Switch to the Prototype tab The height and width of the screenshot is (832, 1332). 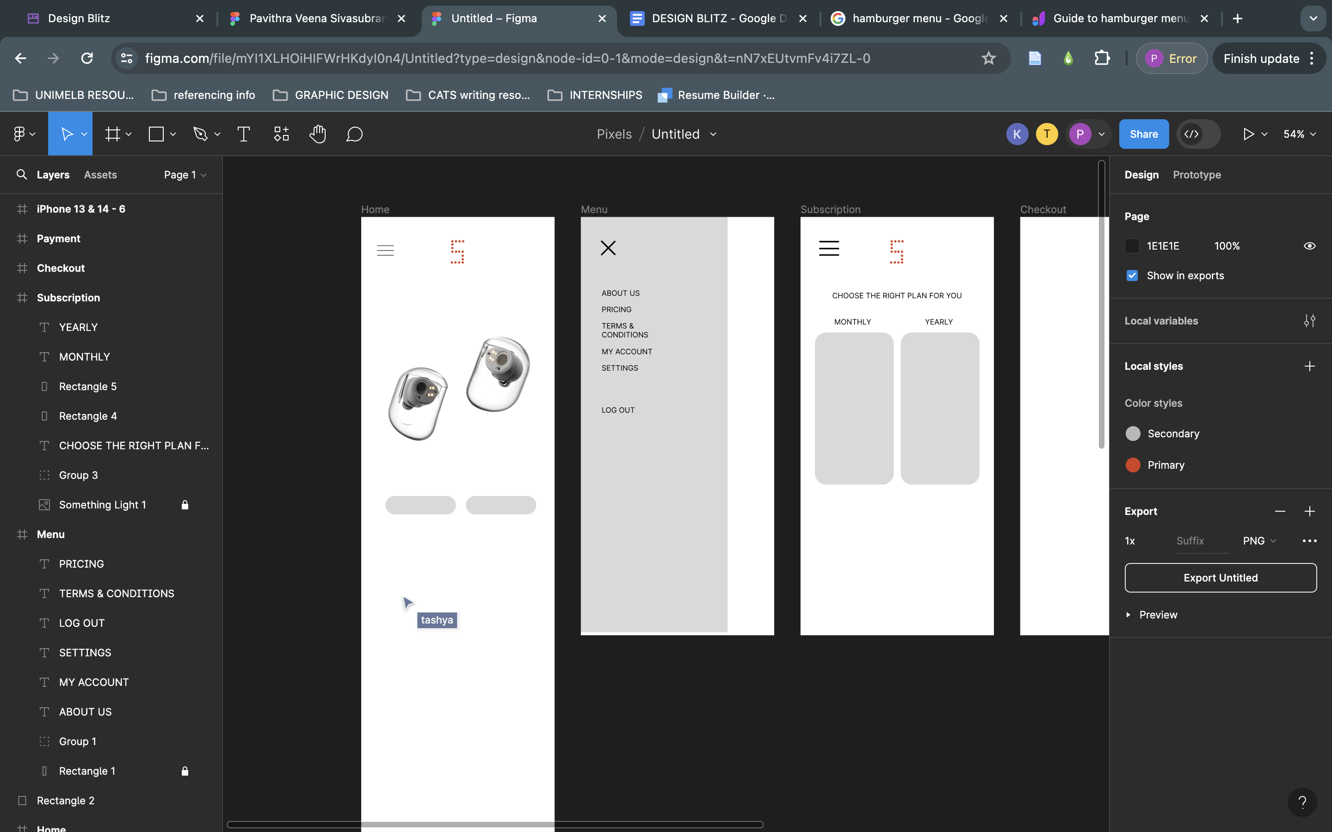coord(1196,175)
